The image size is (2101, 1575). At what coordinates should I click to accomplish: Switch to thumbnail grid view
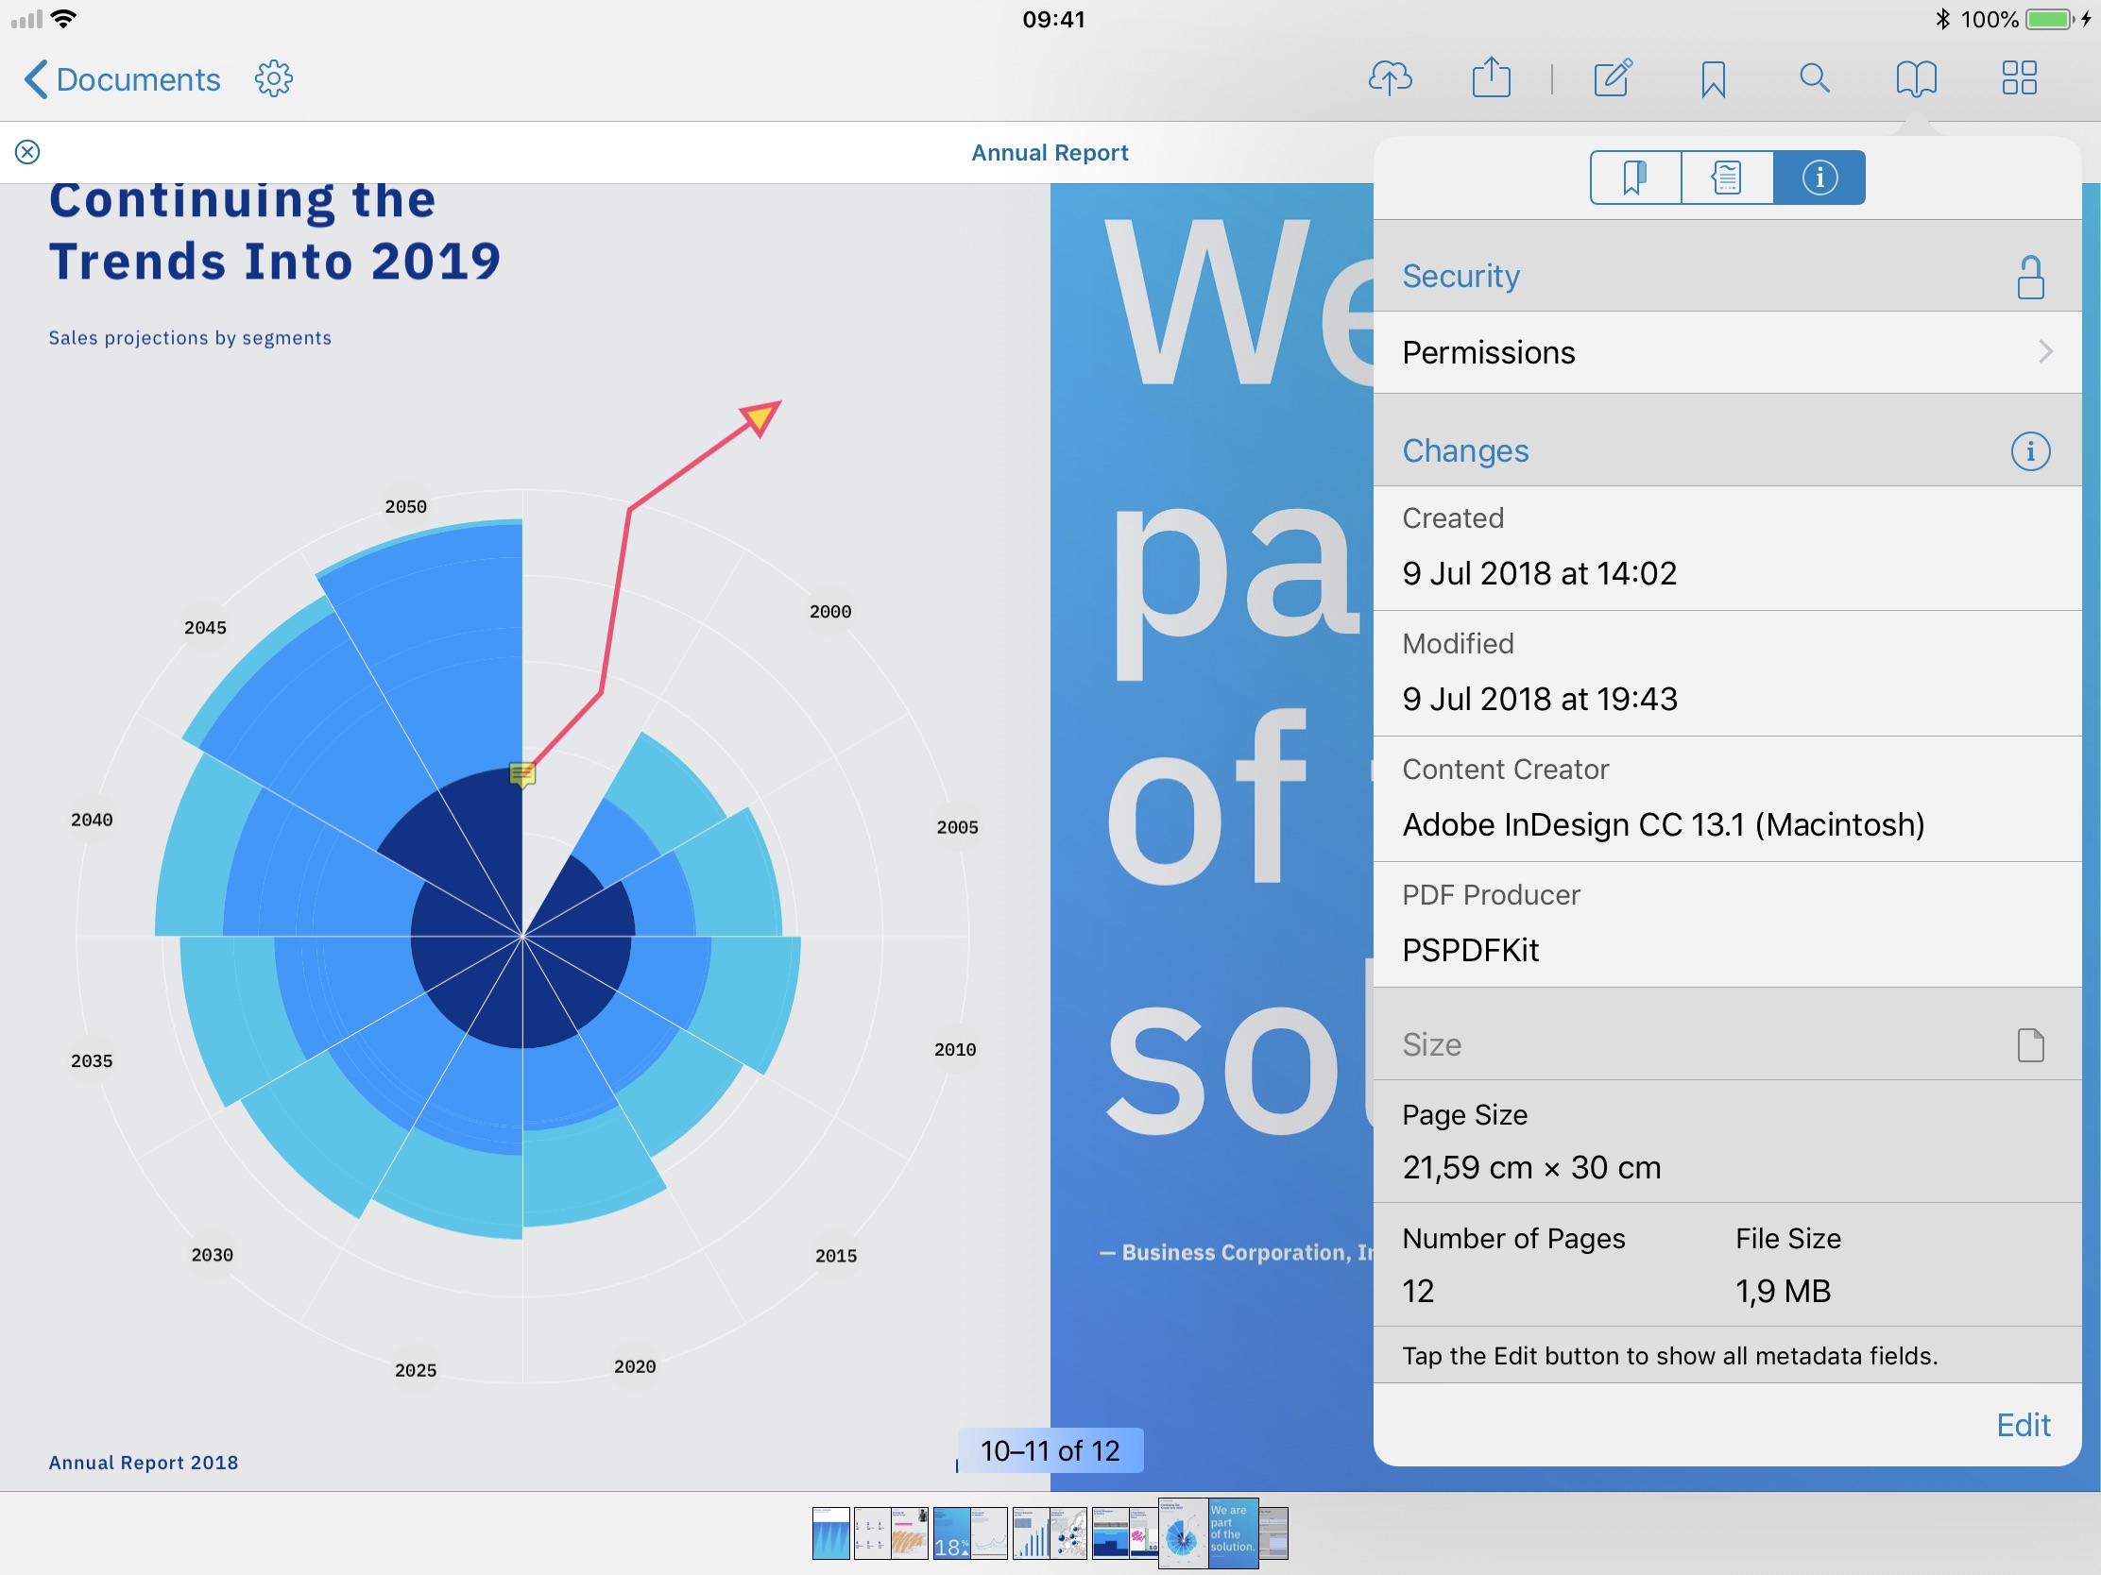[2019, 77]
